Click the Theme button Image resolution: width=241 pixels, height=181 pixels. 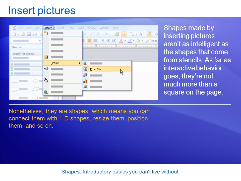pyautogui.click(x=151, y=41)
